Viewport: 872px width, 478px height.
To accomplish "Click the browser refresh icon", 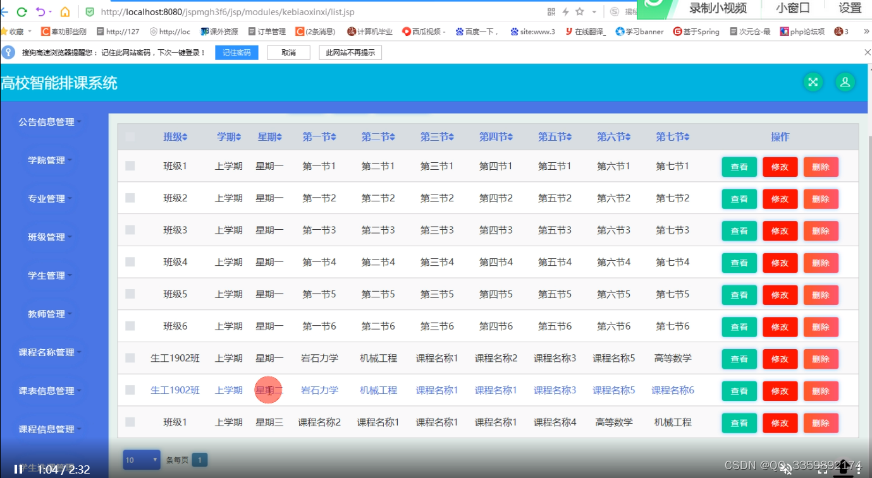I will coord(21,12).
